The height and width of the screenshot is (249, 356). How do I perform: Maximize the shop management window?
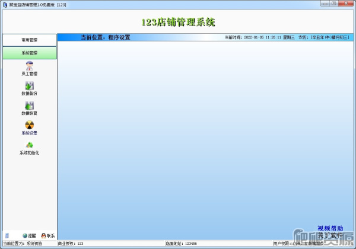coord(333,4)
